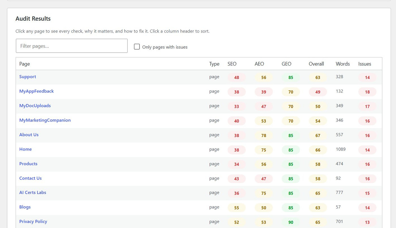
Task: Click SEO score 36 in AI Certs Labs row
Action: [236, 193]
